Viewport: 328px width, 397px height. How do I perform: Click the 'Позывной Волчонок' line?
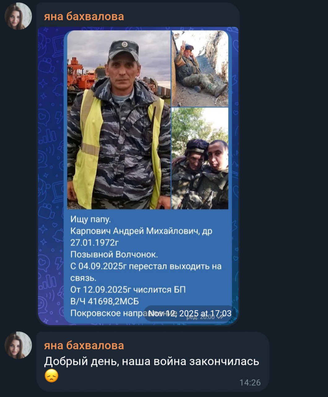(x=114, y=254)
